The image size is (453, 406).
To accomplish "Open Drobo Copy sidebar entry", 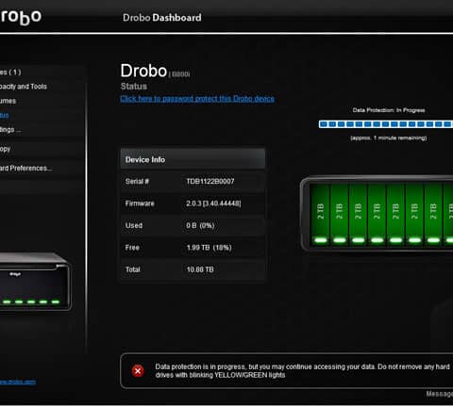I will click(6, 149).
